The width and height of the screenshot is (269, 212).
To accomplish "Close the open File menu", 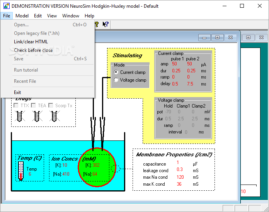I will [7, 16].
